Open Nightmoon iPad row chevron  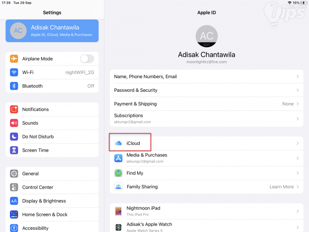pyautogui.click(x=298, y=211)
